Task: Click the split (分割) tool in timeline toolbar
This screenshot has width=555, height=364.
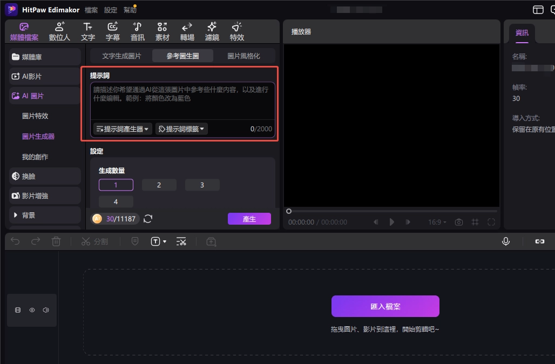Action: (x=94, y=241)
